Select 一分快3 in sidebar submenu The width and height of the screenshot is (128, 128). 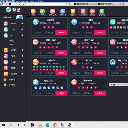[x=13, y=45]
